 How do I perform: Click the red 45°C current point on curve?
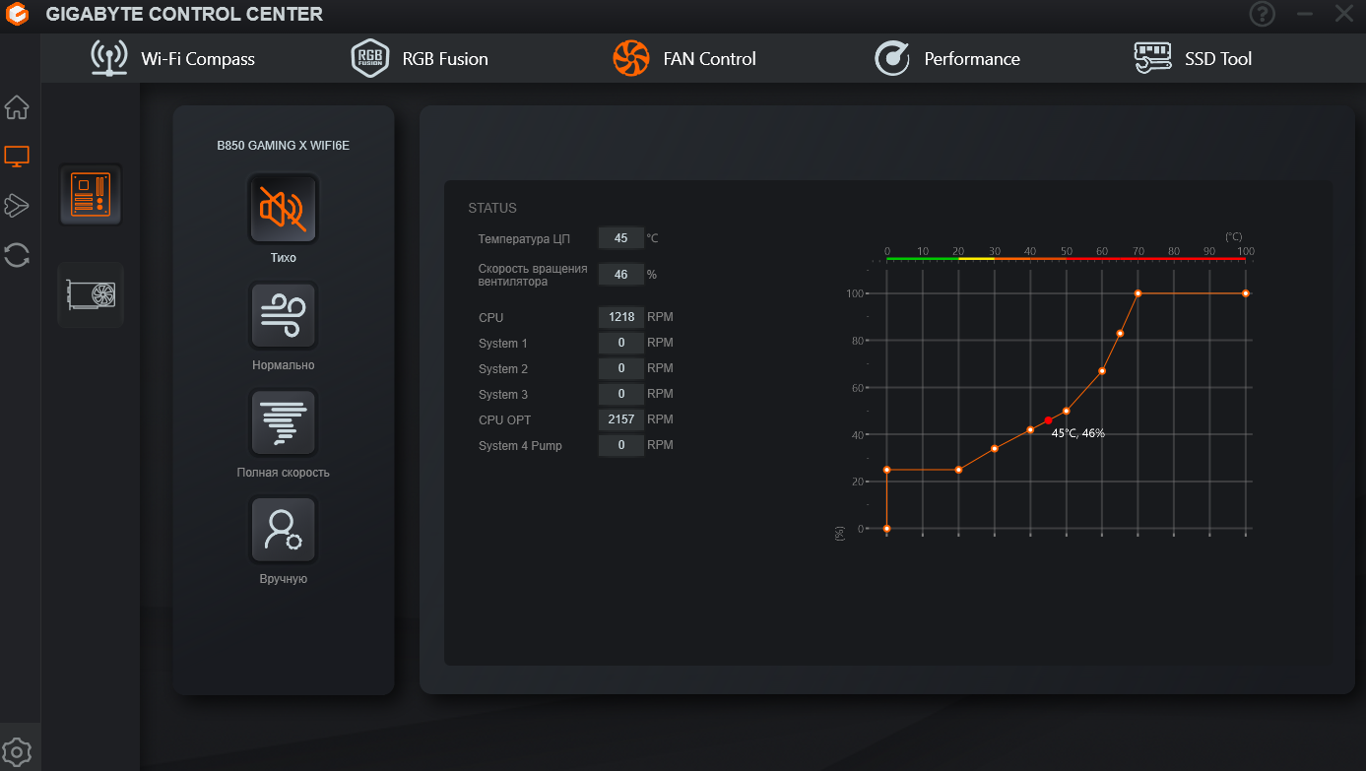(1048, 420)
